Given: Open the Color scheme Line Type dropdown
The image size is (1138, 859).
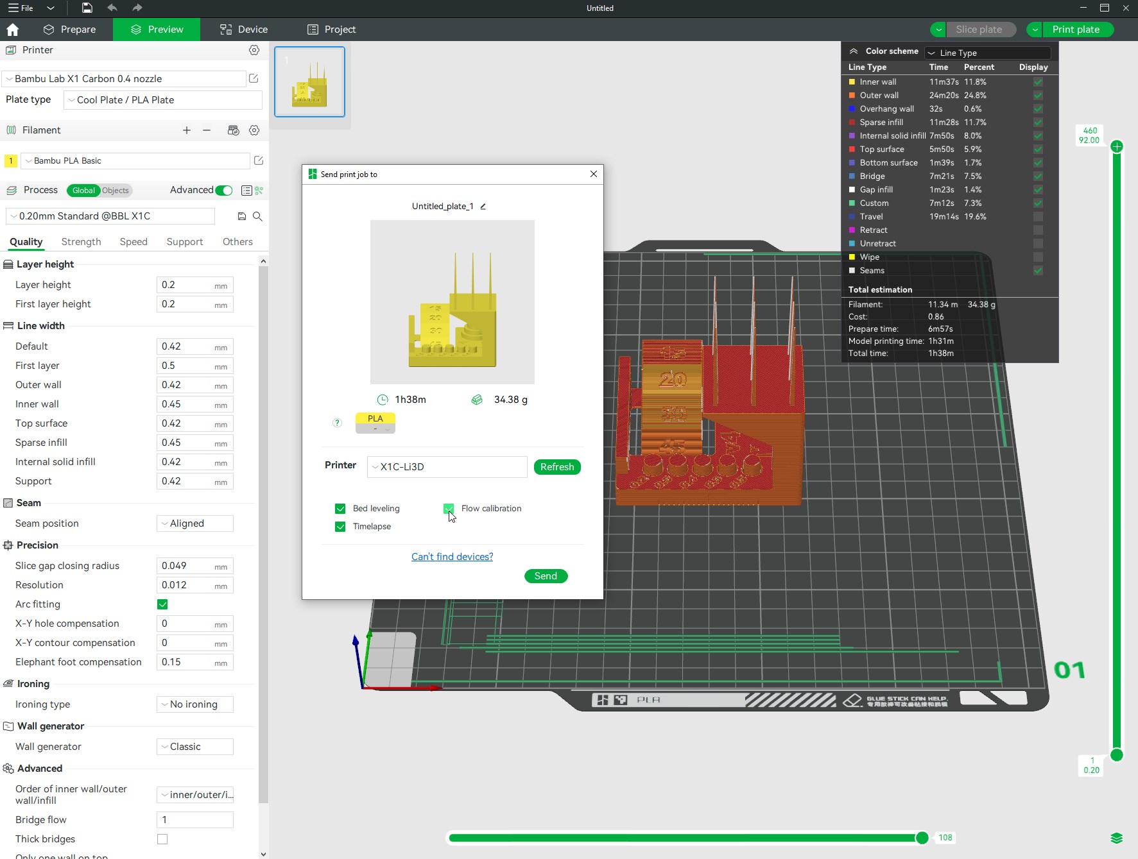Looking at the screenshot, I should pos(987,53).
